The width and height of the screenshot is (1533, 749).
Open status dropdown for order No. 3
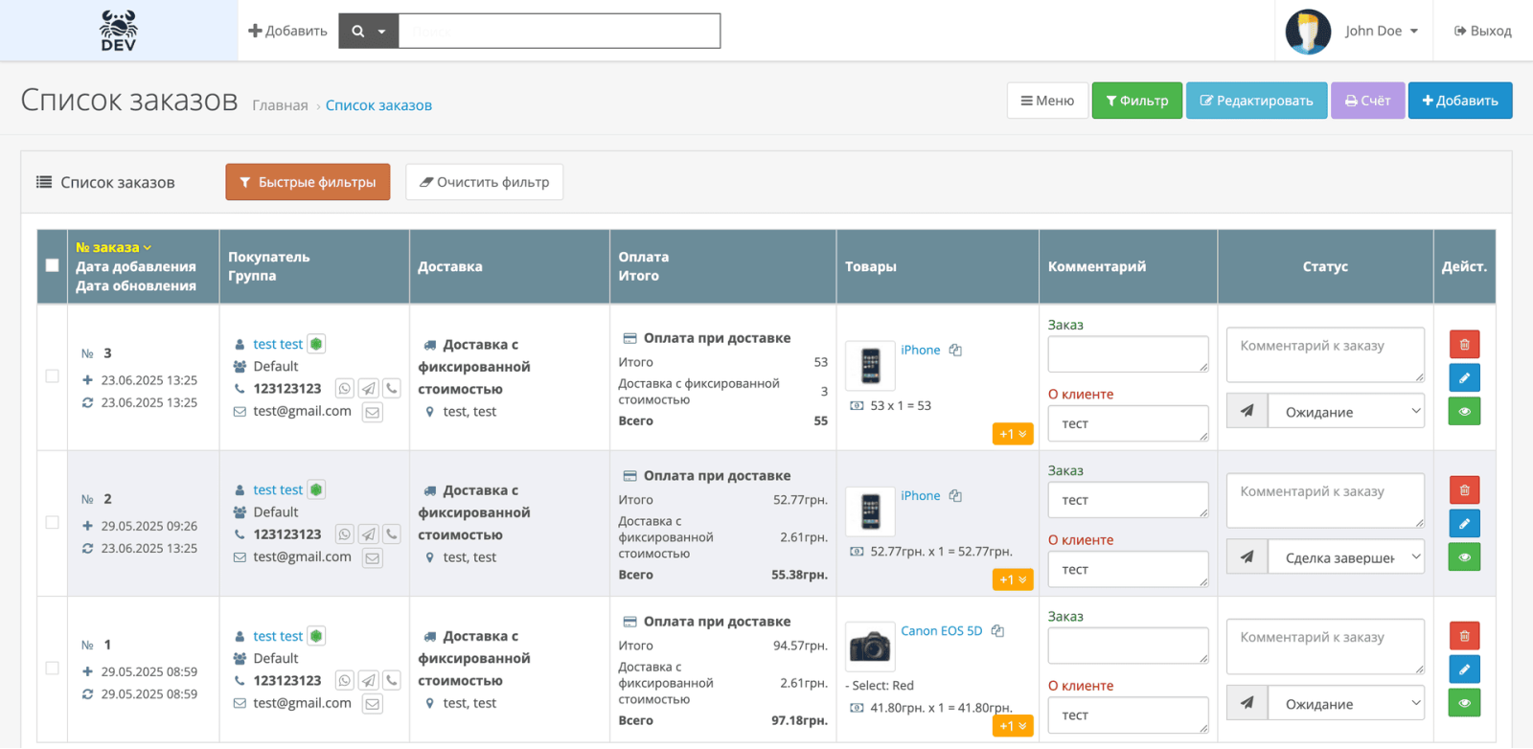[1346, 412]
